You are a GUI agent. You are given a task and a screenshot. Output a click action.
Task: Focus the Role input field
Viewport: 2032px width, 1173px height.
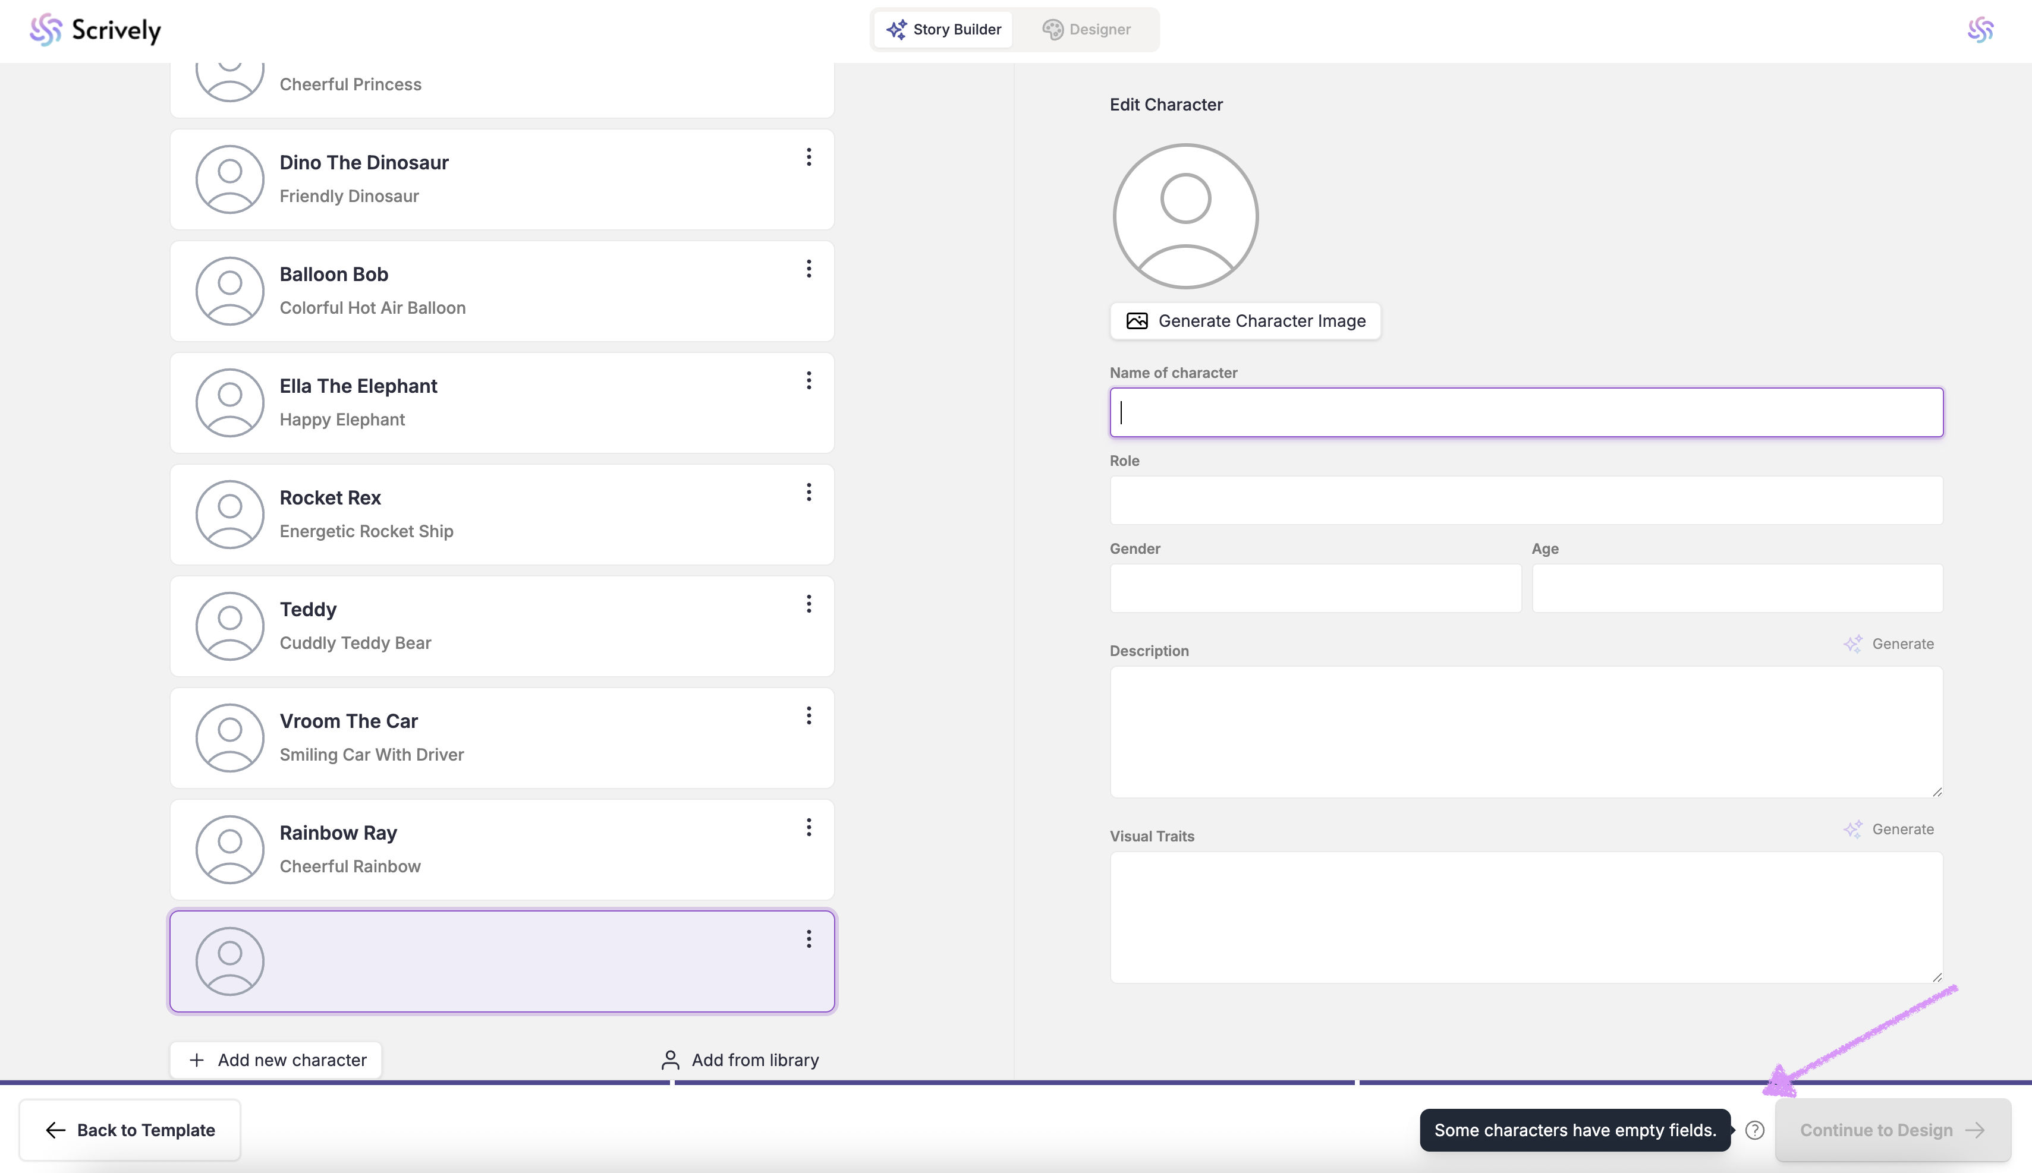pyautogui.click(x=1525, y=500)
